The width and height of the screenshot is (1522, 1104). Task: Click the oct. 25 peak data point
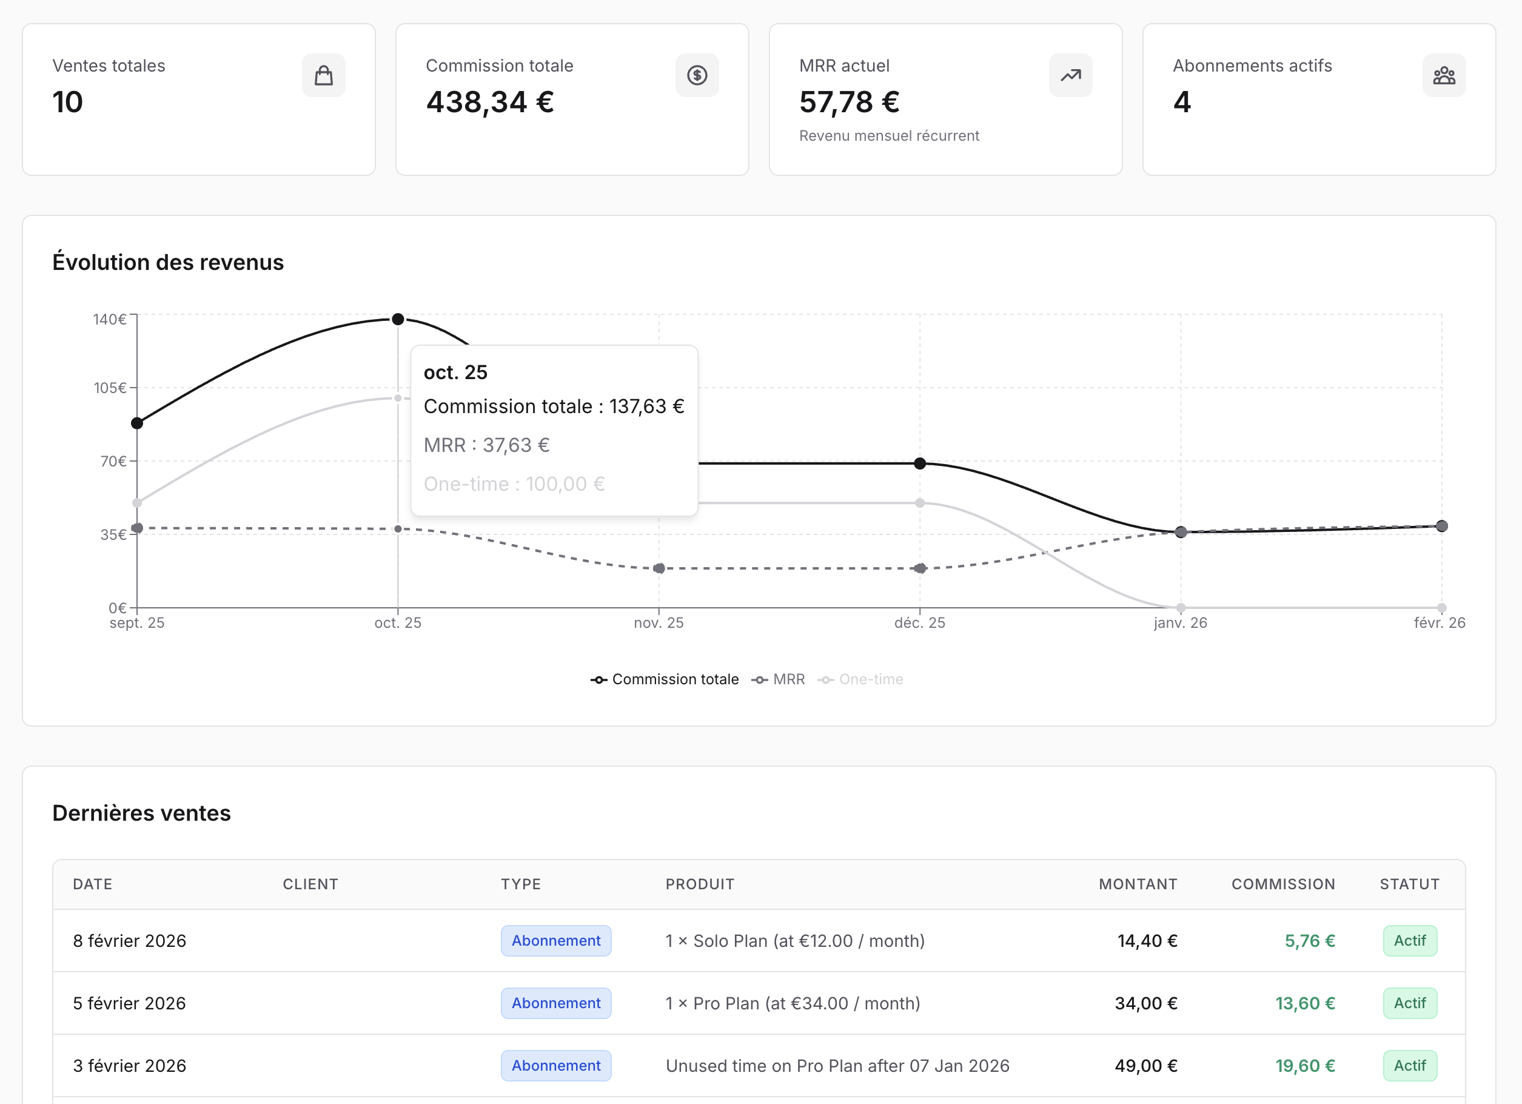tap(398, 319)
